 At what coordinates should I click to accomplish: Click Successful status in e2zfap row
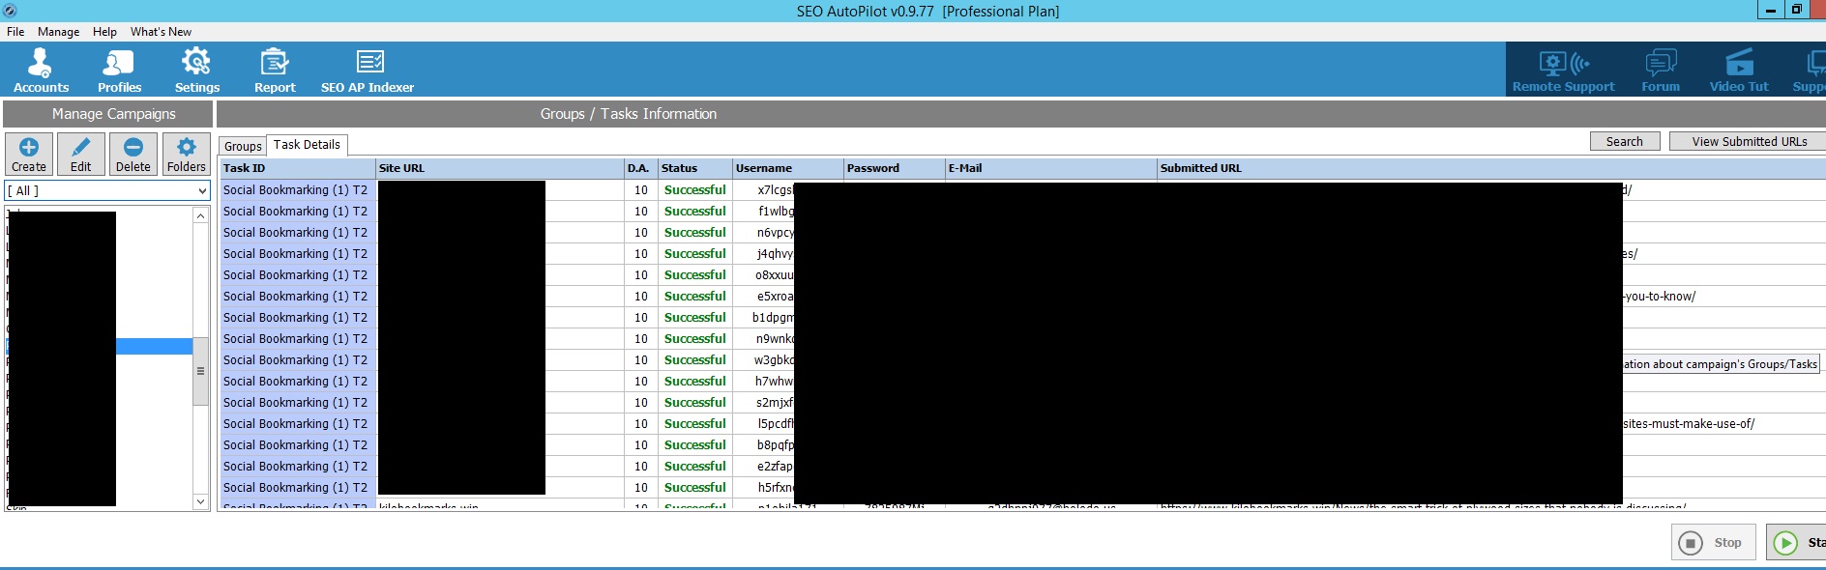[694, 467]
